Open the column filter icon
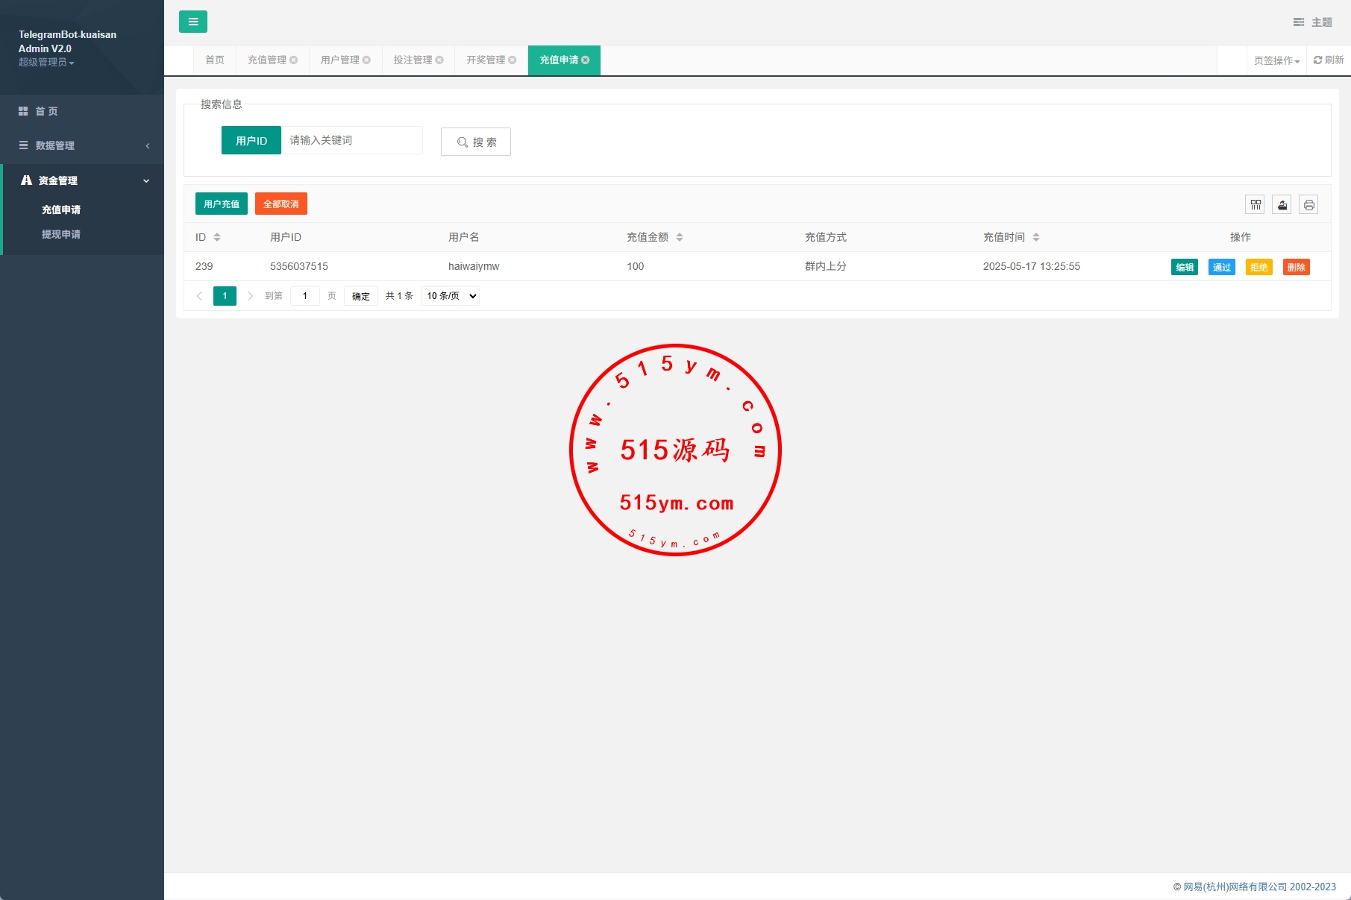The height and width of the screenshot is (900, 1351). (x=1256, y=204)
